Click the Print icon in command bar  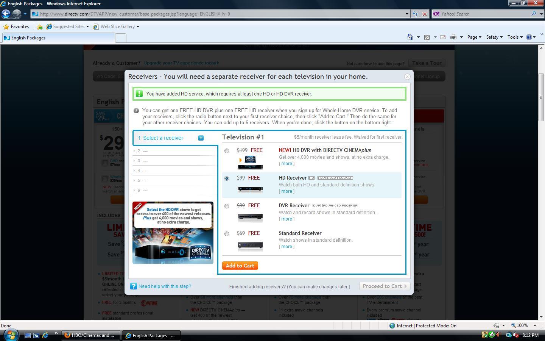tap(453, 37)
